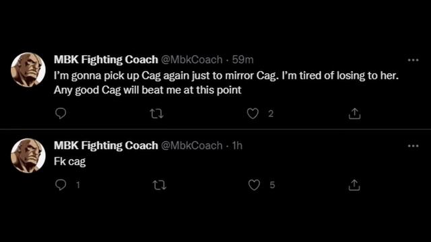Reply to the 'Fk cag' tweet

[x=61, y=185]
